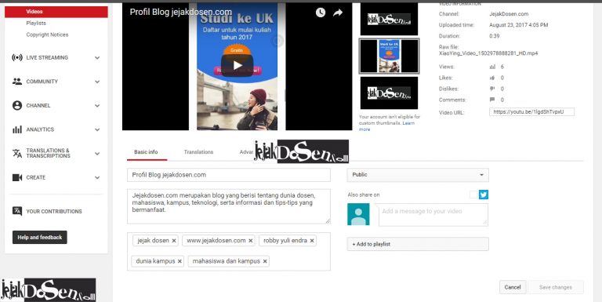Play the Profil Blog video preview
602x302 pixels.
click(x=238, y=65)
